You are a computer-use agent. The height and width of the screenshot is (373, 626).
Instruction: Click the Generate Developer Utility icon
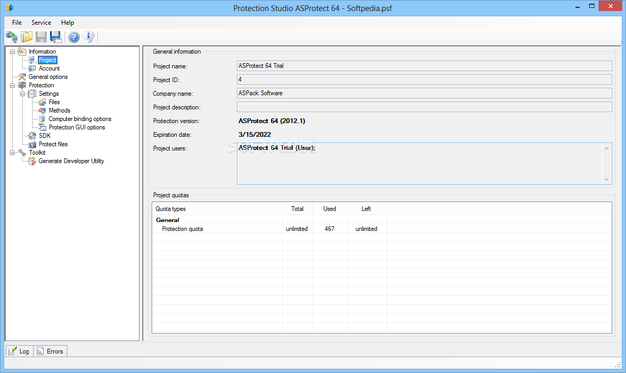click(32, 161)
